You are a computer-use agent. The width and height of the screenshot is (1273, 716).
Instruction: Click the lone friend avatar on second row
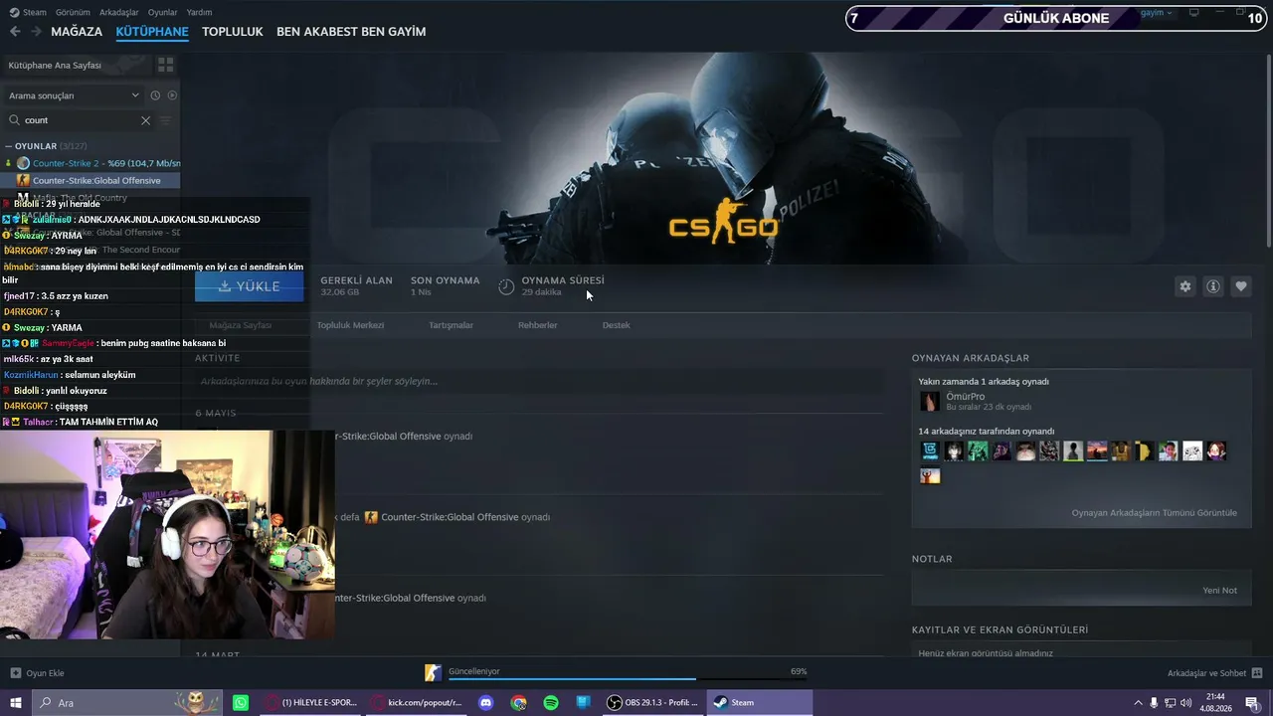pos(930,475)
